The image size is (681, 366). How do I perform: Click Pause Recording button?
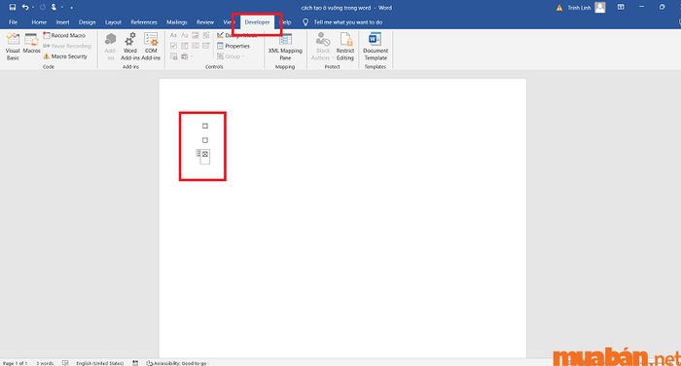pos(67,46)
